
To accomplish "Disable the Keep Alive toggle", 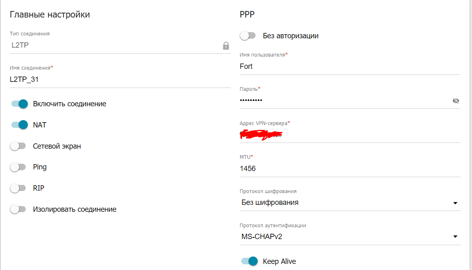I will click(249, 261).
